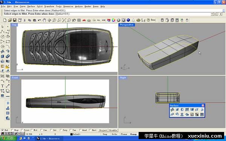
Task: Click the Disable osnap button
Action: tap(113, 130)
